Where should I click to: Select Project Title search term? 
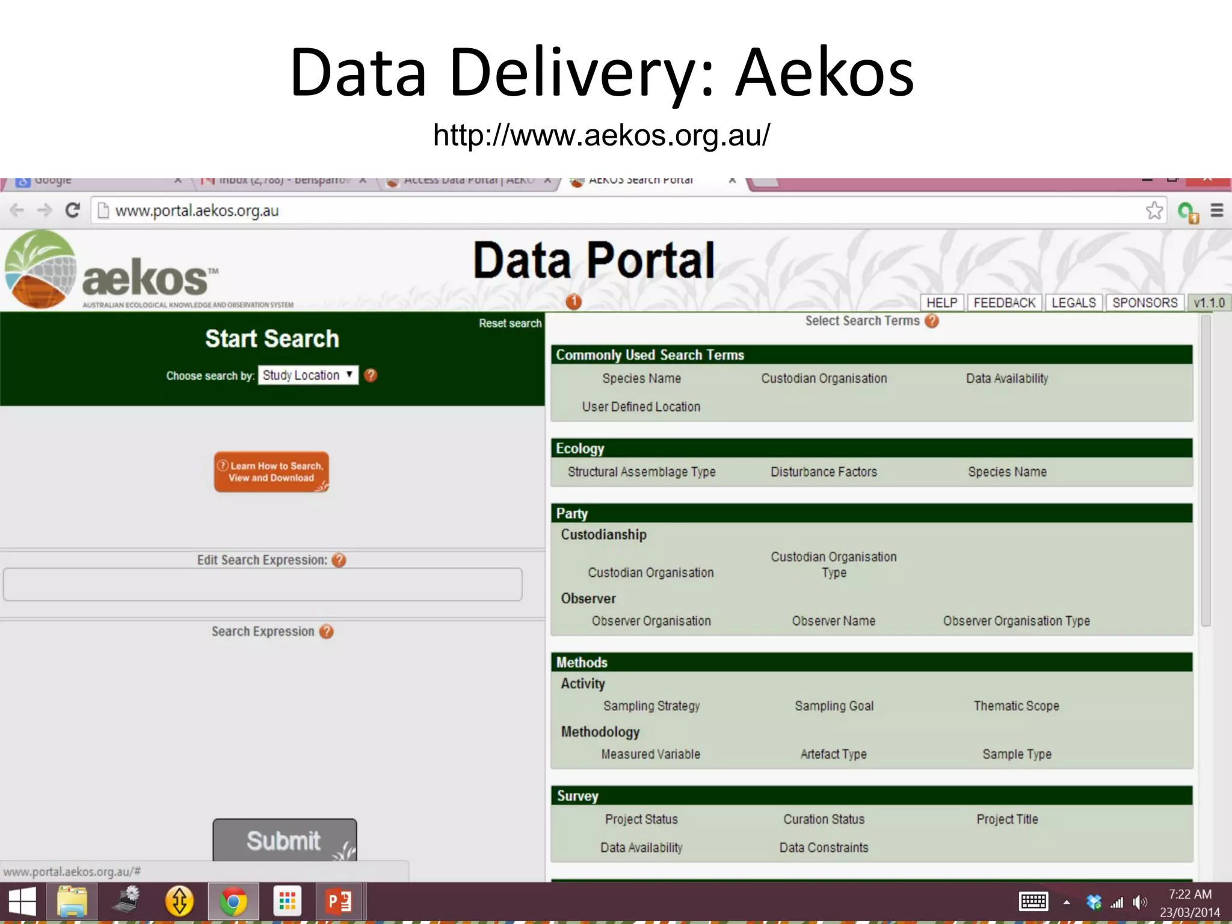[x=1008, y=819]
